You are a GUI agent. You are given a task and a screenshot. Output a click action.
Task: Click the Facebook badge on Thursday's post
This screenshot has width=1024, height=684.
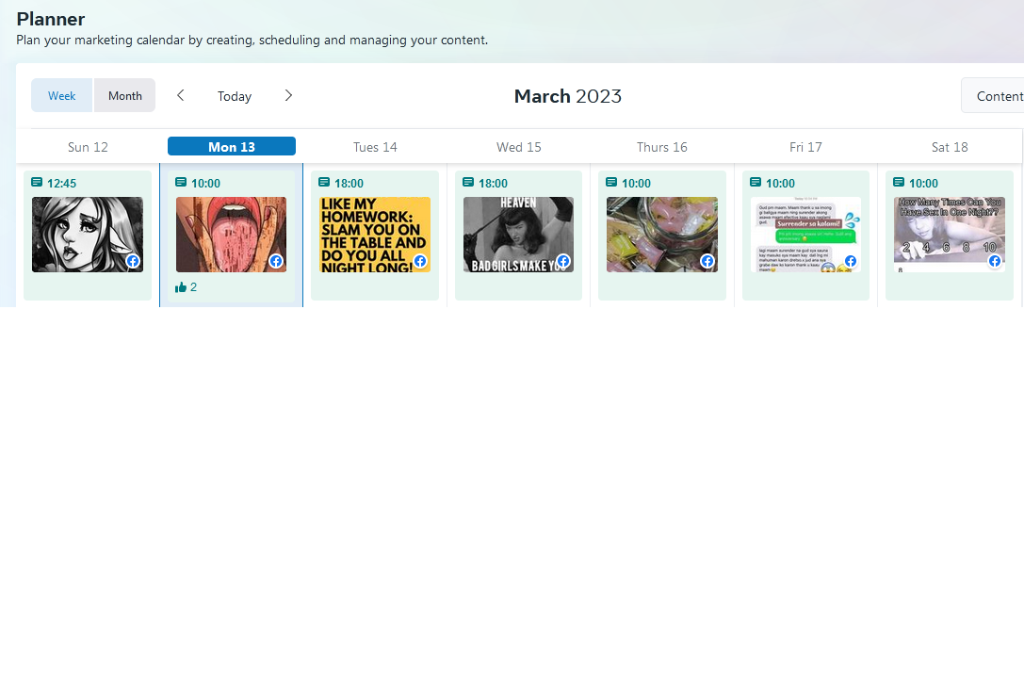(707, 261)
